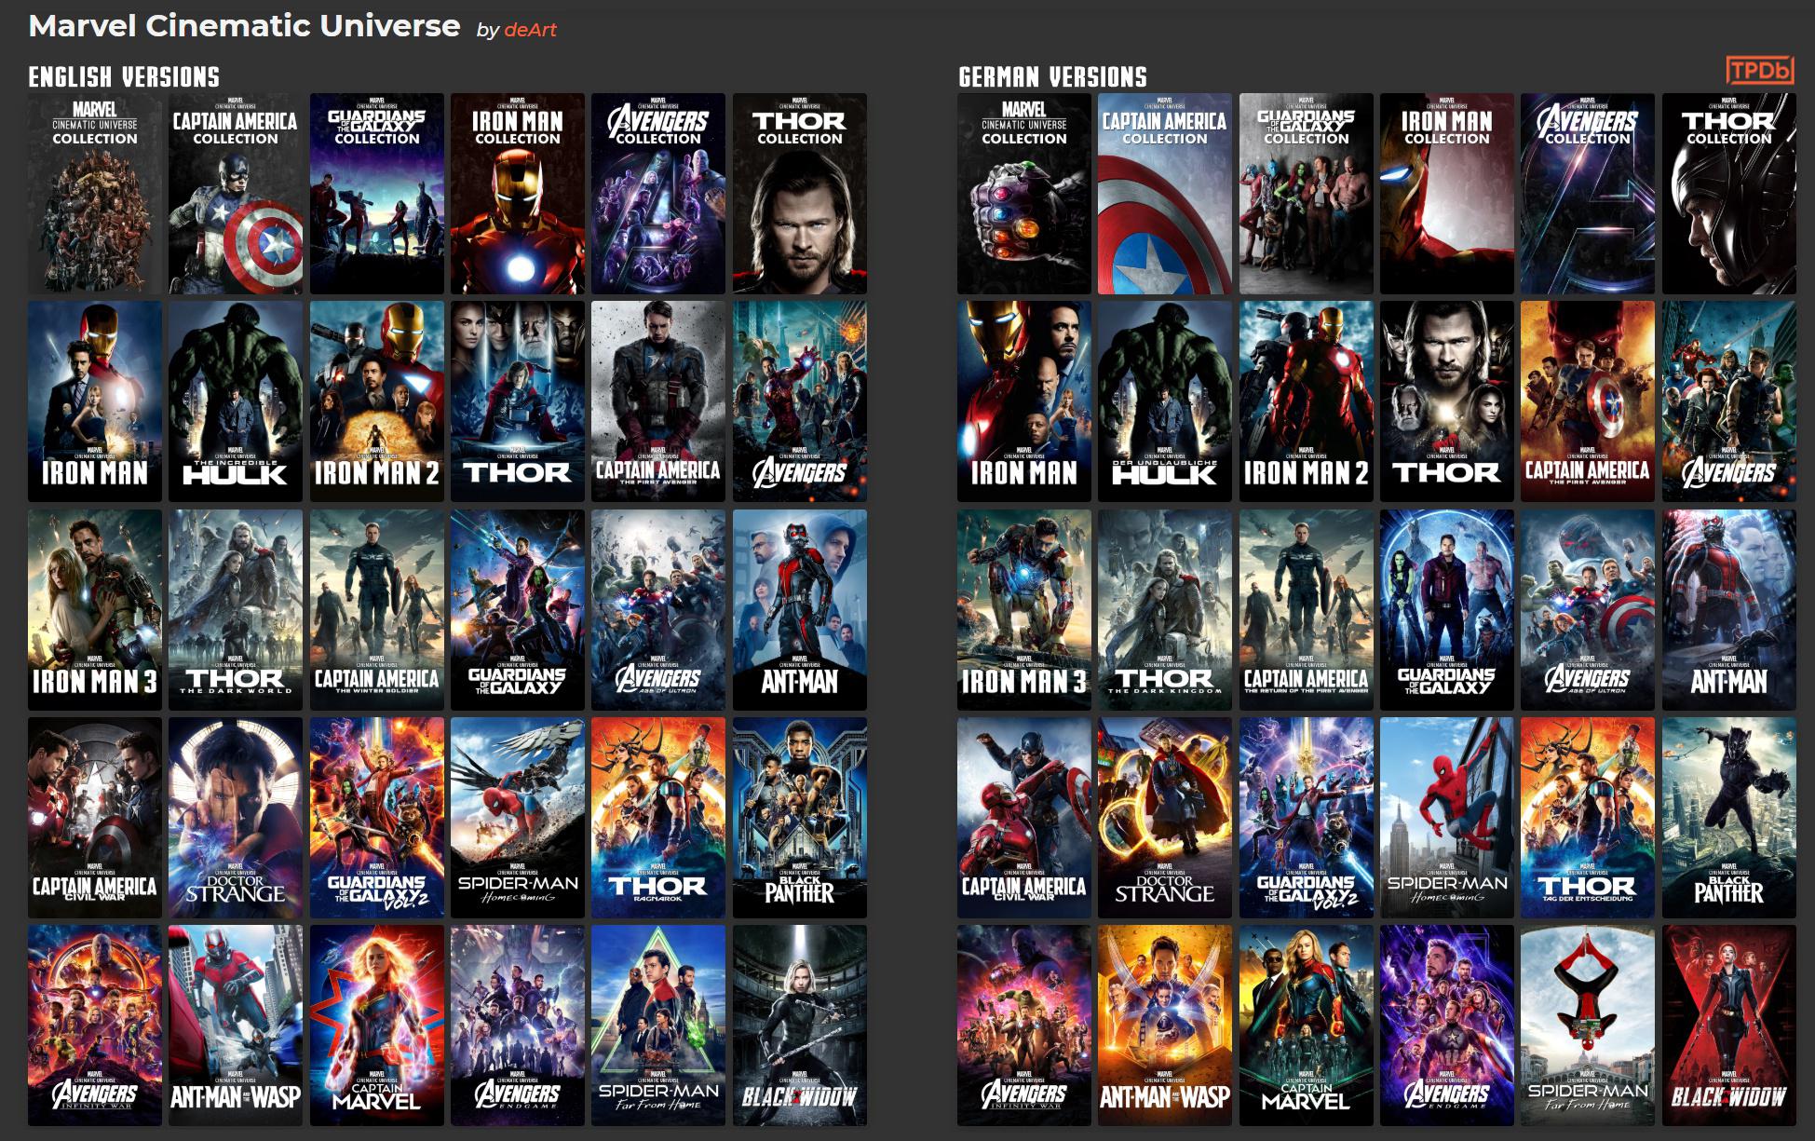Viewport: 1815px width, 1141px height.
Task: Choose Thor Tag der Entscheidung poster
Action: (1588, 818)
